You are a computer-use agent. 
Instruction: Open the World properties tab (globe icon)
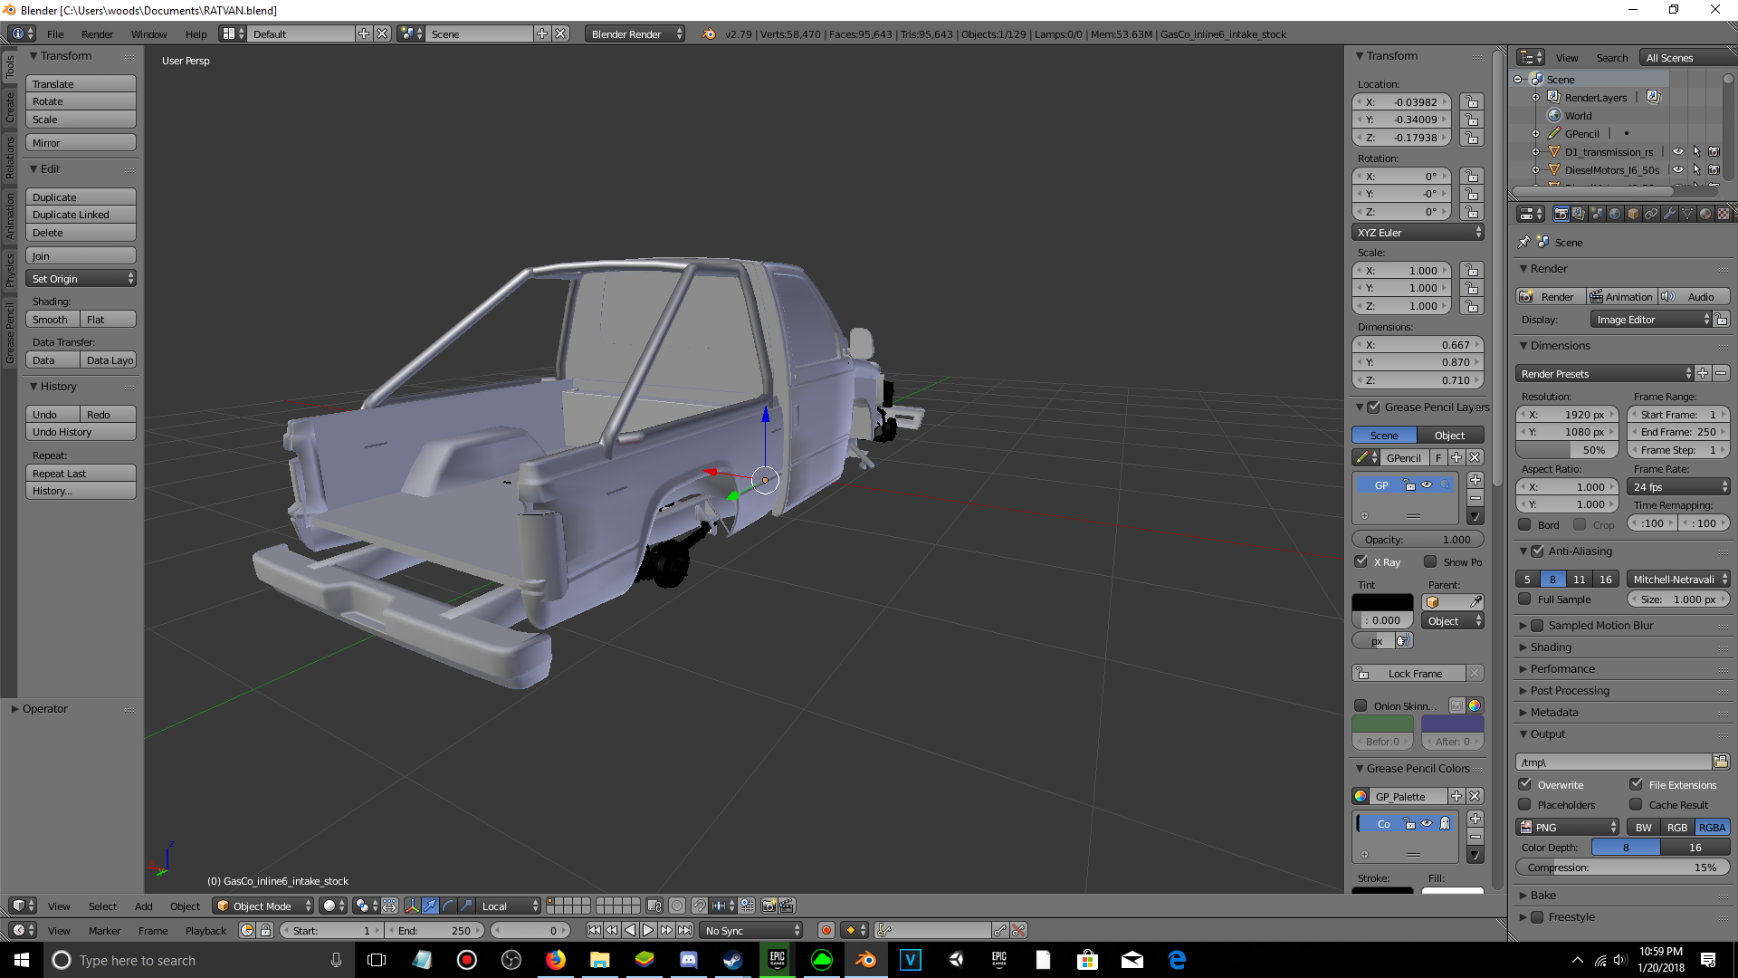(x=1615, y=214)
